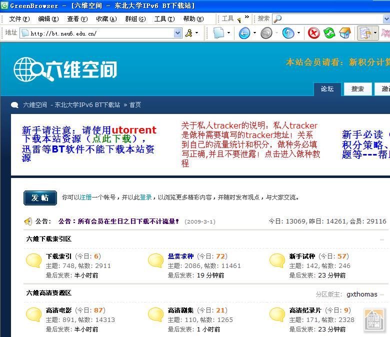Click the new page icon in toolbar
Image resolution: width=390 pixels, height=337 pixels.
(x=218, y=33)
